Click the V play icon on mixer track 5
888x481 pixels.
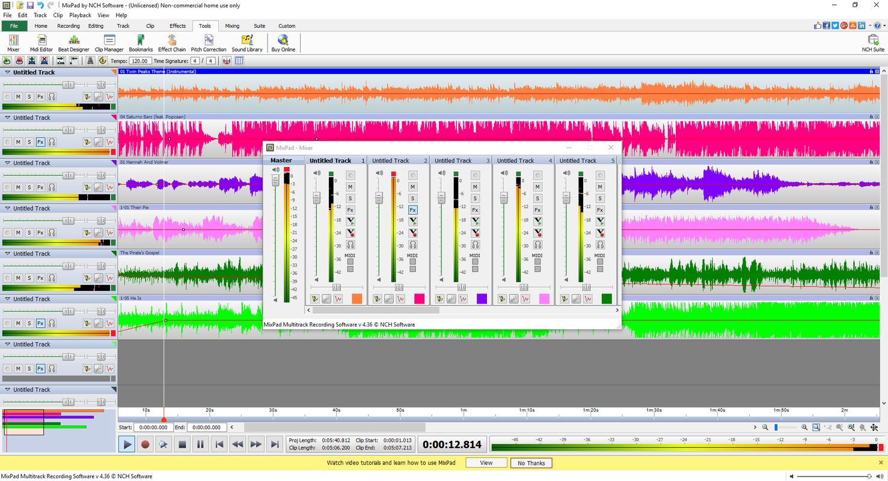[600, 221]
